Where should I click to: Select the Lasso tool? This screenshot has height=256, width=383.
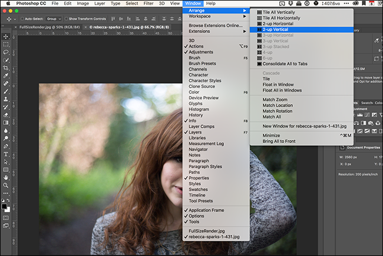click(6, 52)
